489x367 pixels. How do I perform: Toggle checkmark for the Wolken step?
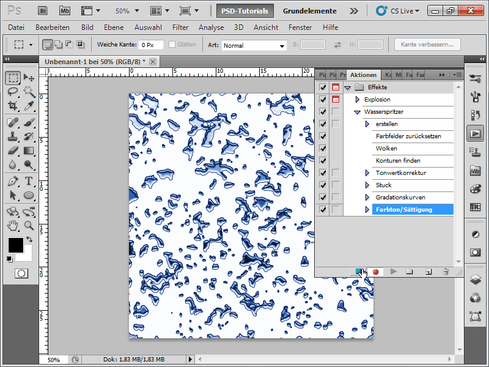click(x=323, y=149)
